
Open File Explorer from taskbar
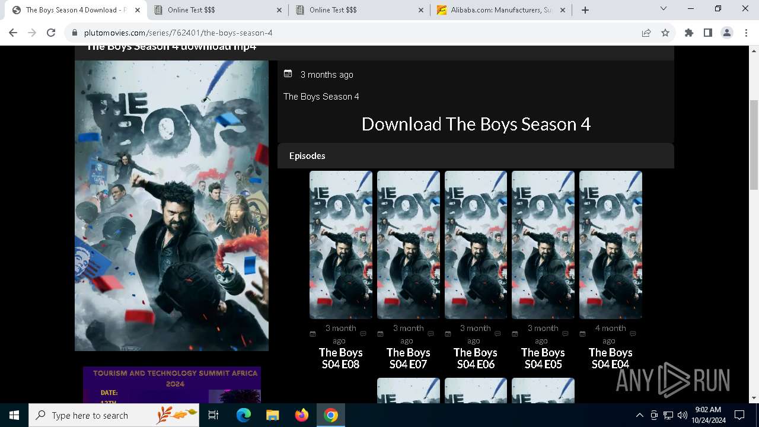click(272, 415)
